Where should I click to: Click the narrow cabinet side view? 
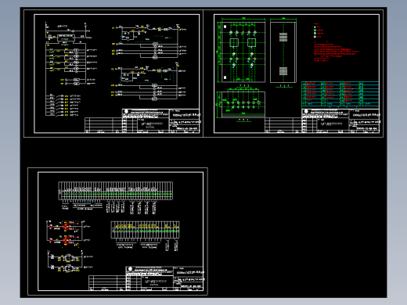click(283, 52)
